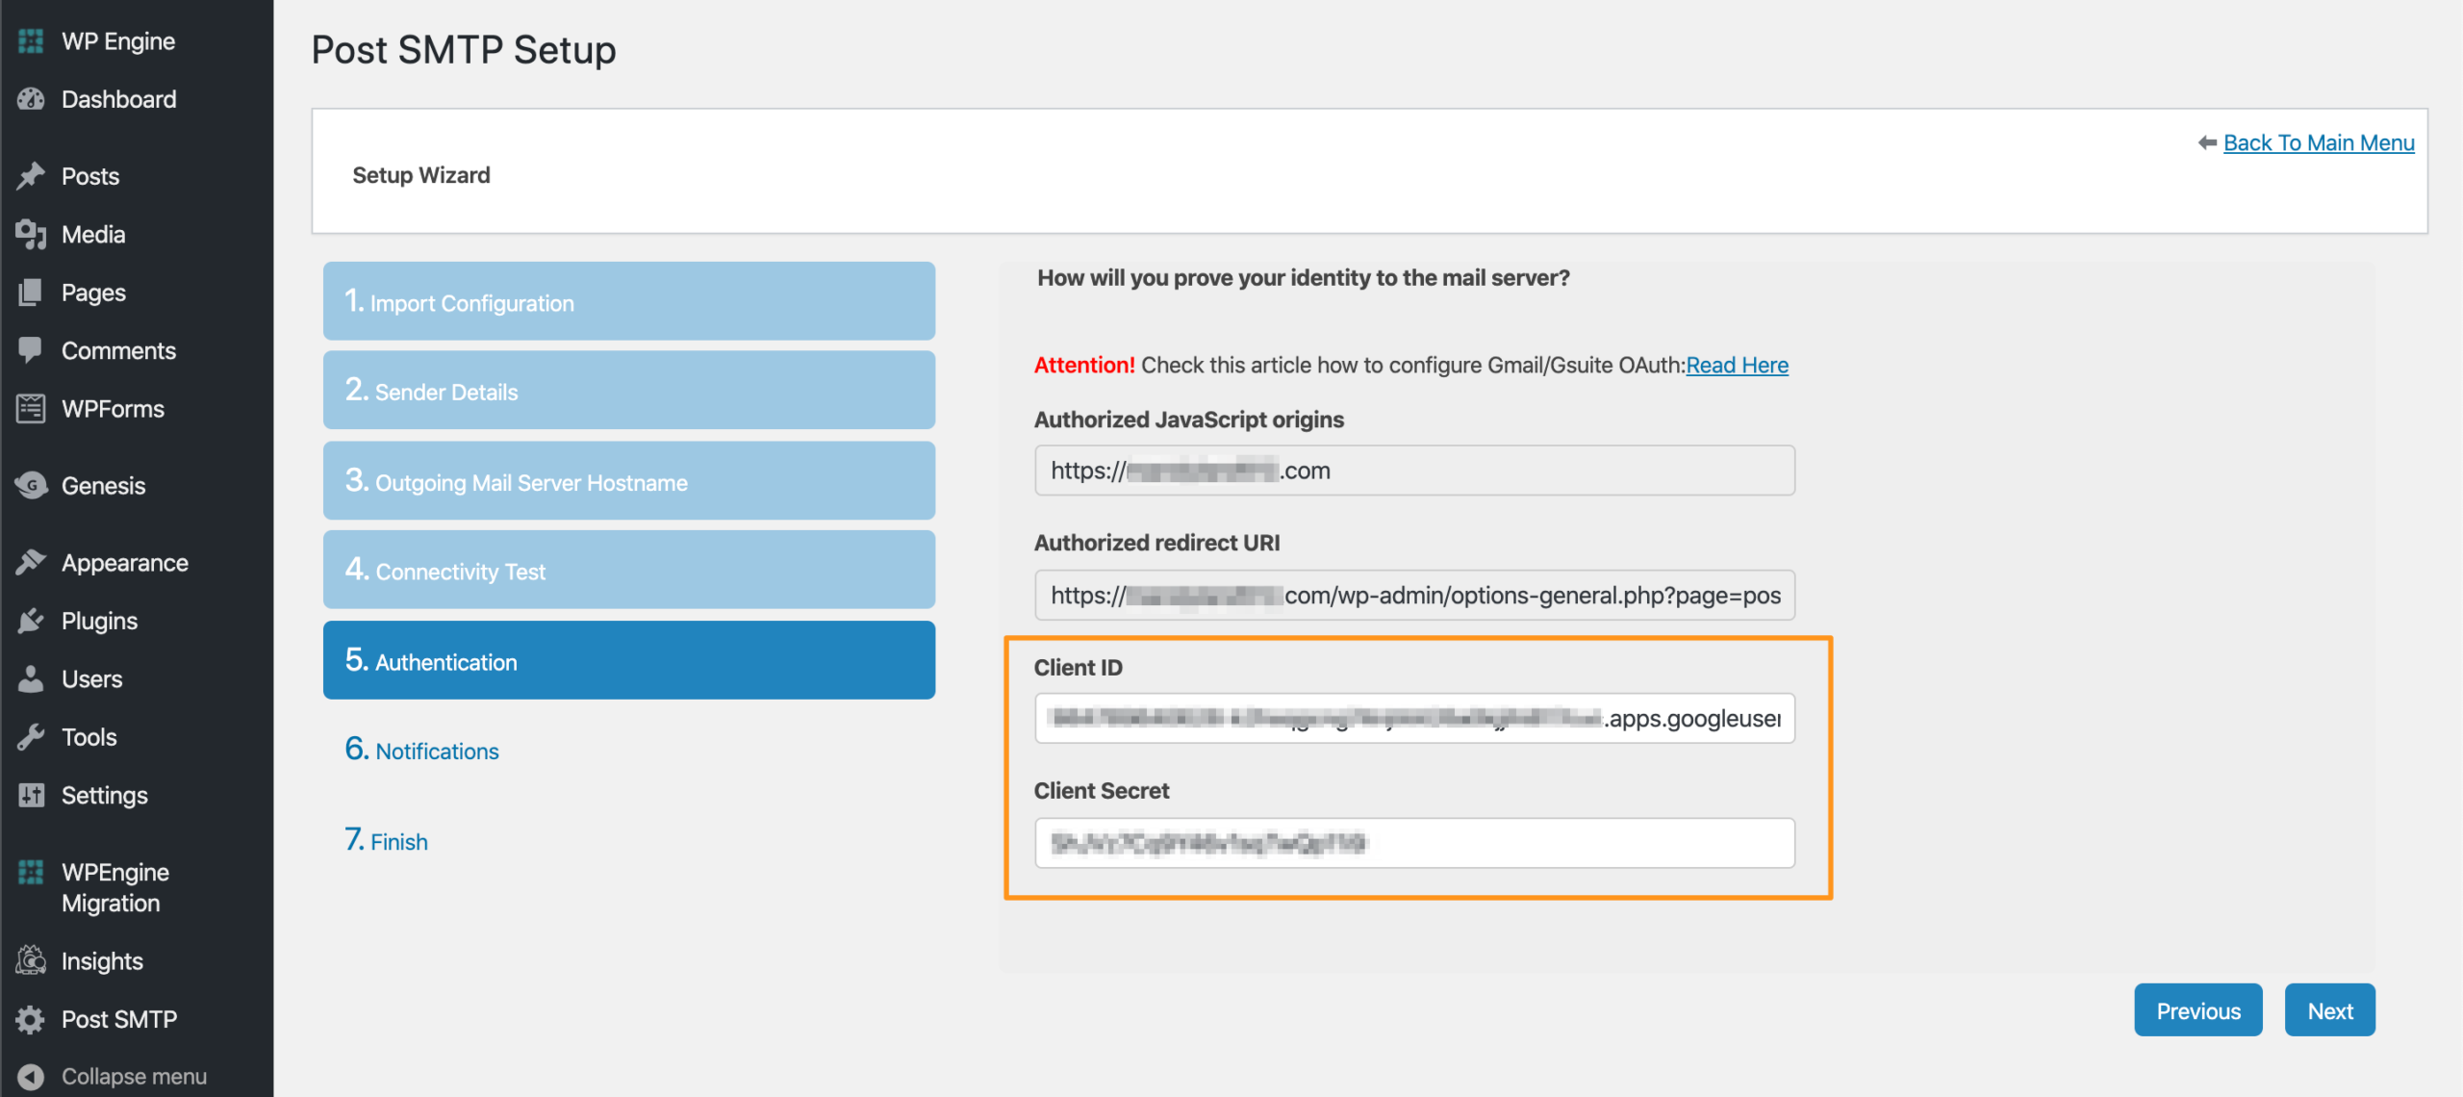Click the Tools wrench icon
The height and width of the screenshot is (1097, 2463).
[x=31, y=737]
